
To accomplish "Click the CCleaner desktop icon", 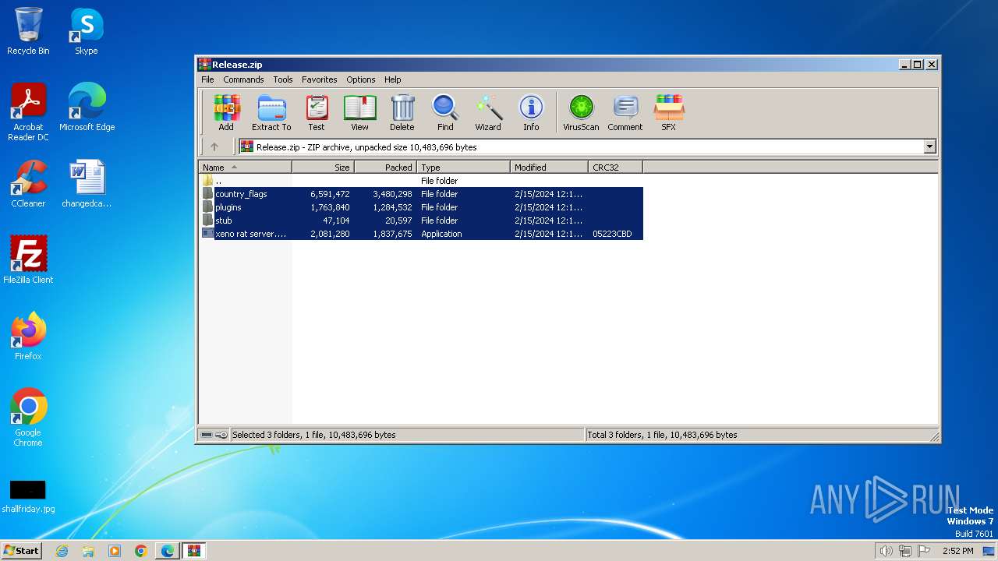I will (x=28, y=184).
